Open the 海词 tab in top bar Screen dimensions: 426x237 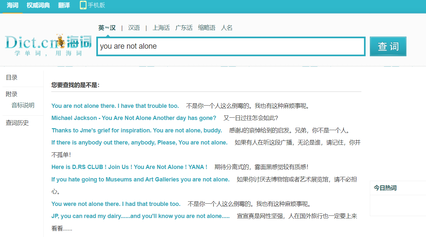point(12,6)
